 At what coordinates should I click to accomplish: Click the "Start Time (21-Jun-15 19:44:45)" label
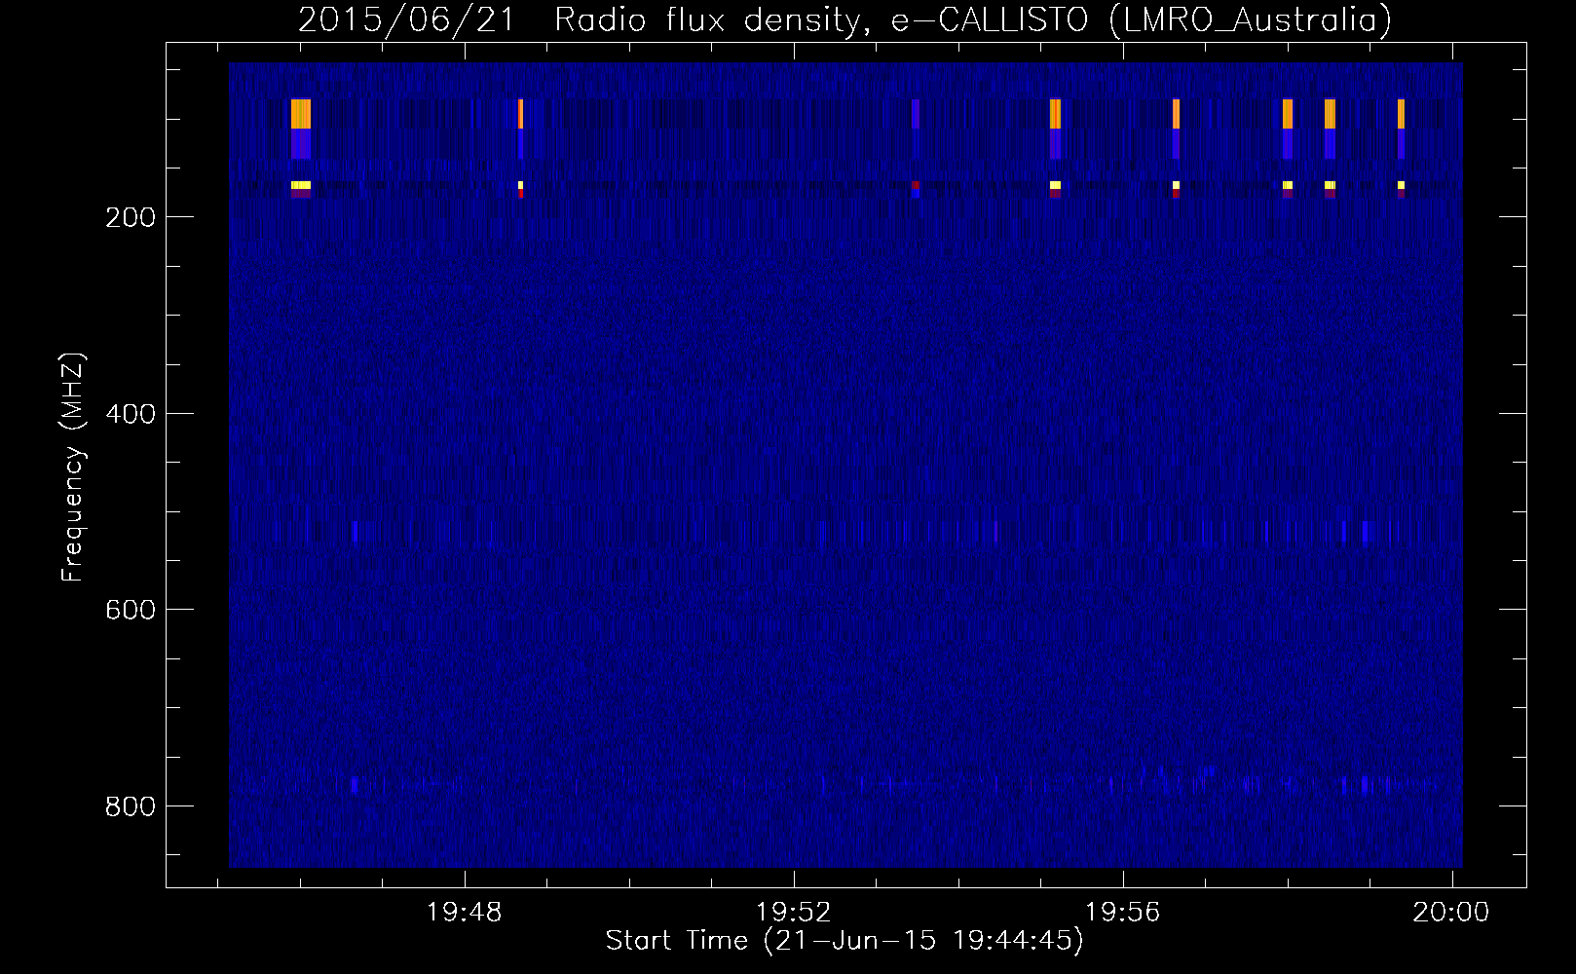click(x=844, y=941)
